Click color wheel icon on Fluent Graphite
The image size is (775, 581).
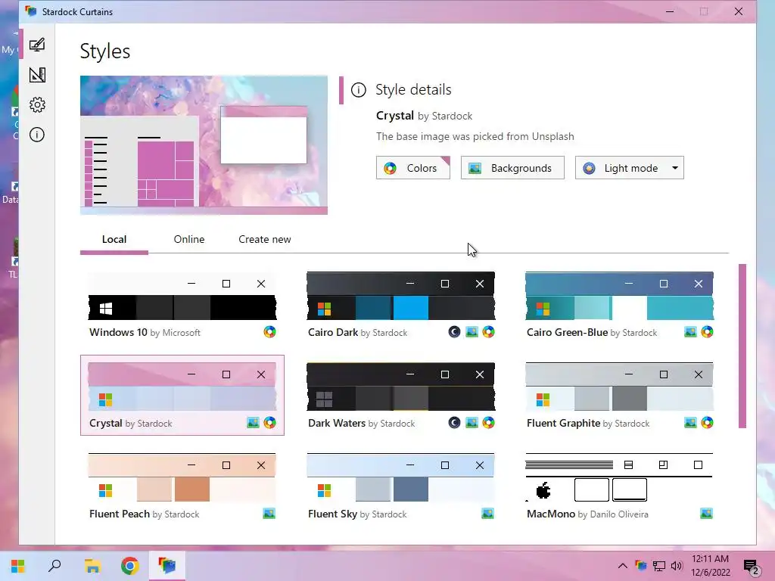coord(707,422)
